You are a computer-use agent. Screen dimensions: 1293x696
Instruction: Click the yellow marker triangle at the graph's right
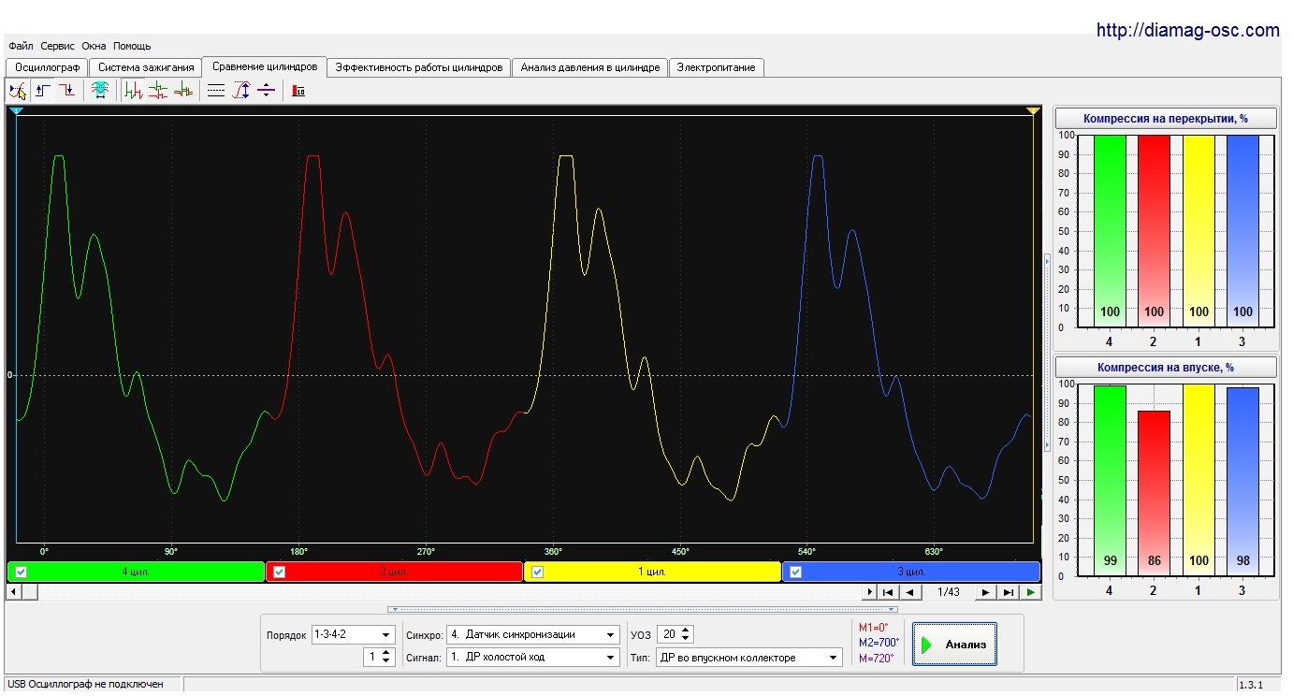pos(1033,111)
